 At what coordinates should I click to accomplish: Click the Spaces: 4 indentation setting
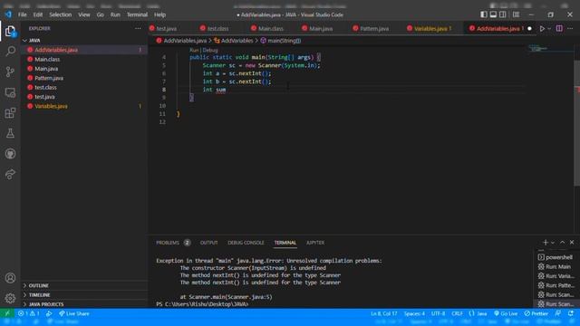pos(414,313)
